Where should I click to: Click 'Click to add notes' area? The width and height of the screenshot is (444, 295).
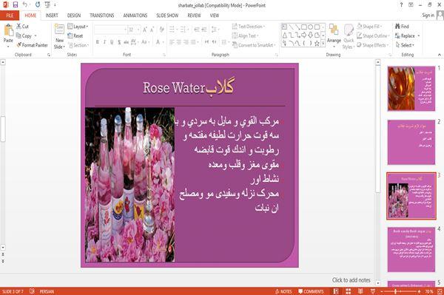click(351, 280)
